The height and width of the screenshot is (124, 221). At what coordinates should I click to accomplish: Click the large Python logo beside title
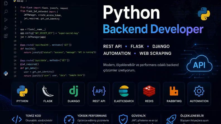point(204,14)
